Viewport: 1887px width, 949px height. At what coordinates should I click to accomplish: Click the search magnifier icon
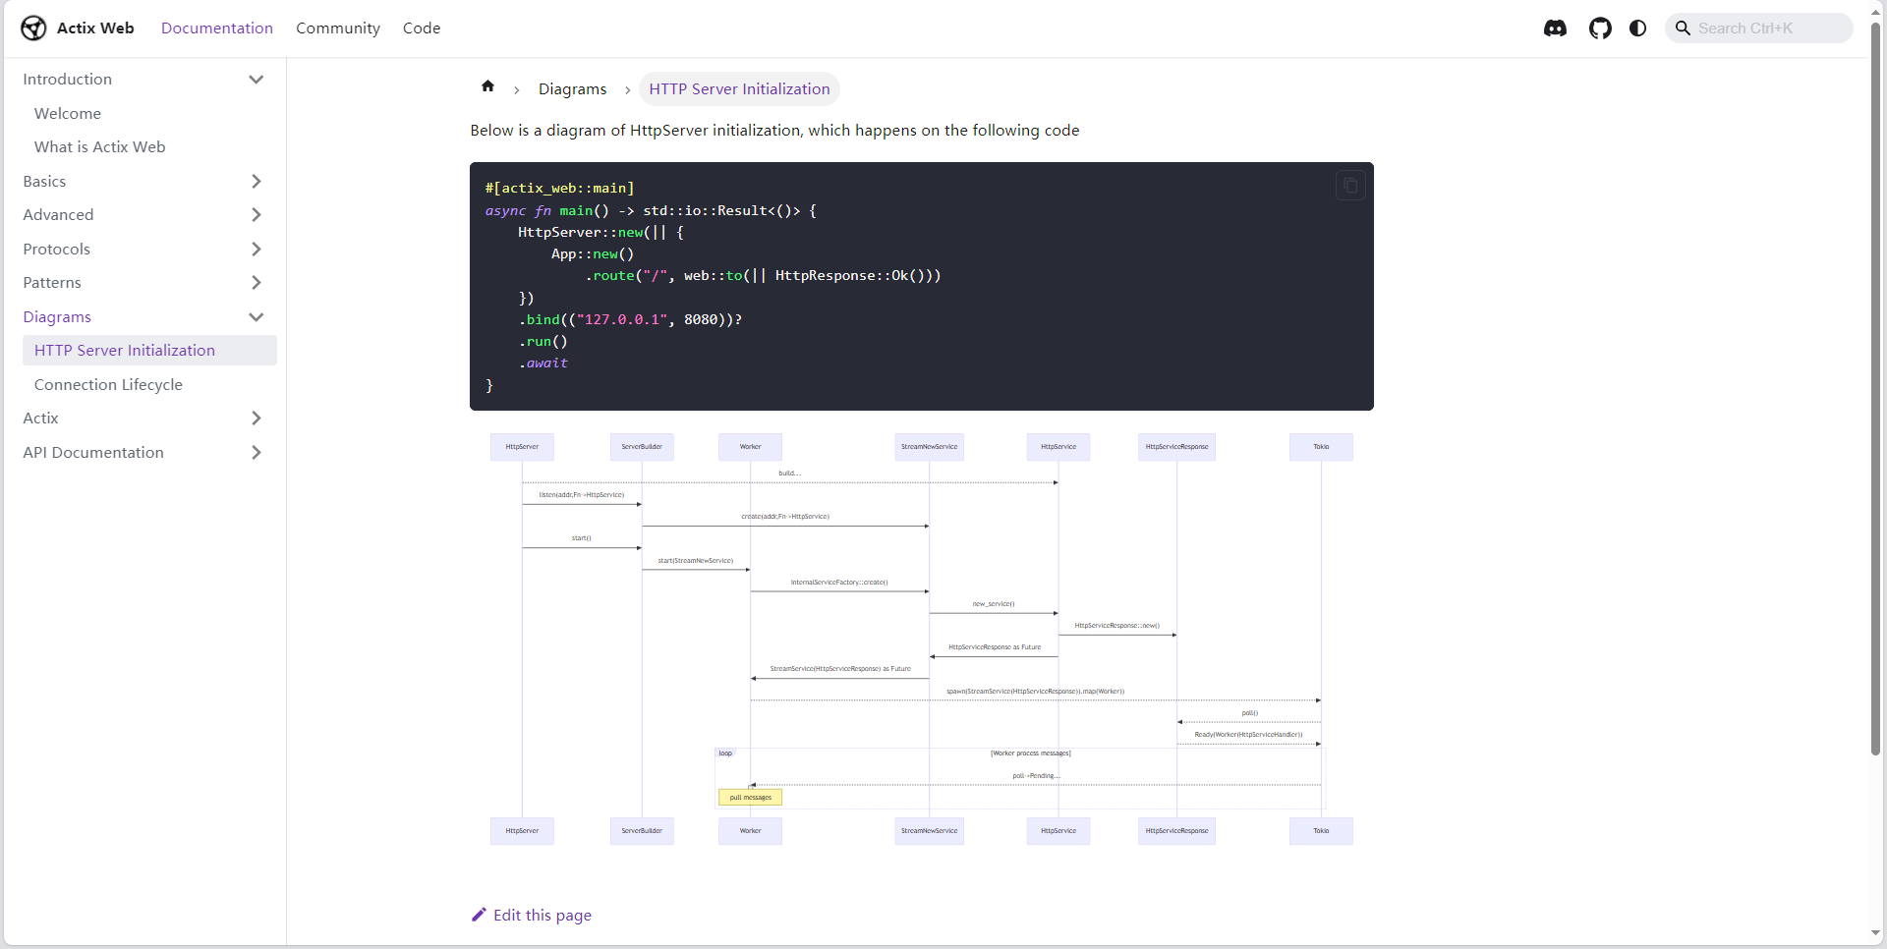pyautogui.click(x=1683, y=28)
